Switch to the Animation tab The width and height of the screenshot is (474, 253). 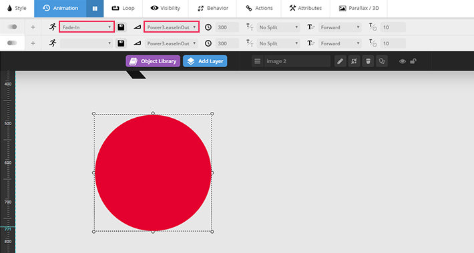(x=60, y=8)
